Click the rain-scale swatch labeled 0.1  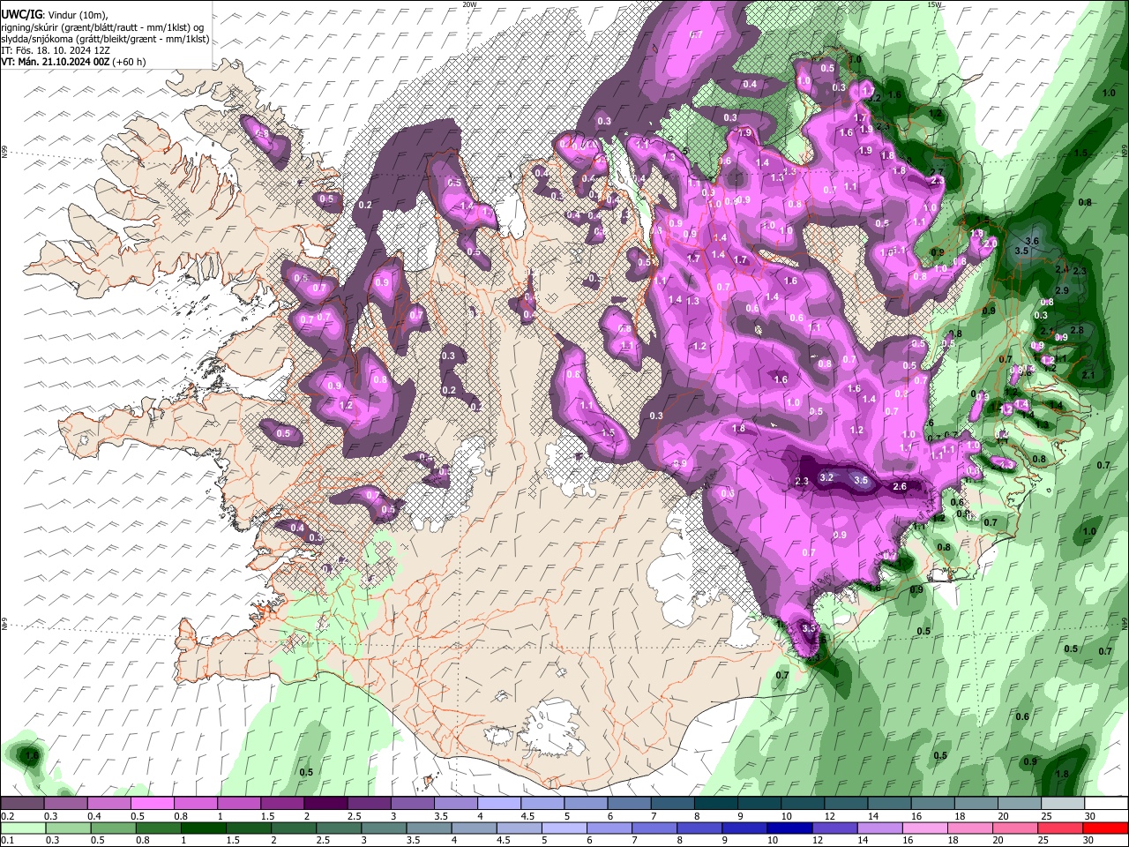[x=22, y=828]
